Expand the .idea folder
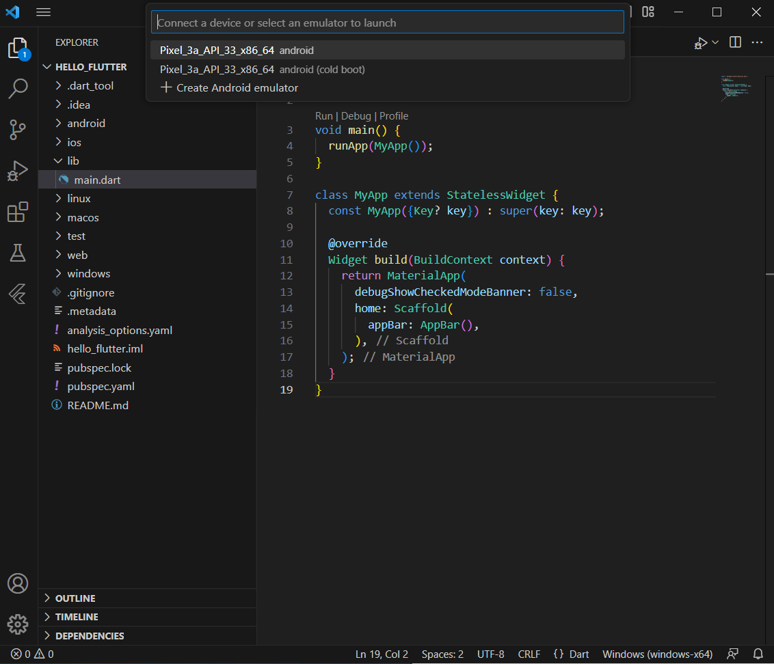 click(58, 104)
